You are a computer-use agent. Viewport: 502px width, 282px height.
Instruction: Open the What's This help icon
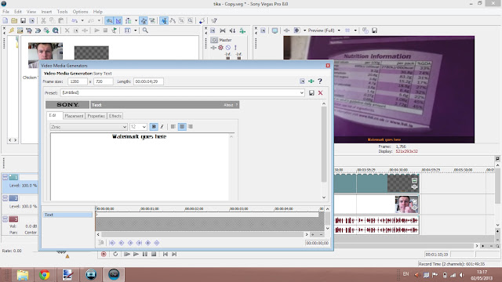214,21
